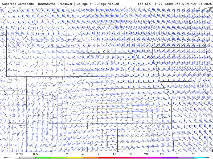Viewport: 213px width, 159px height.
Task: Click the legend value "0.5"
Action: pos(35,154)
